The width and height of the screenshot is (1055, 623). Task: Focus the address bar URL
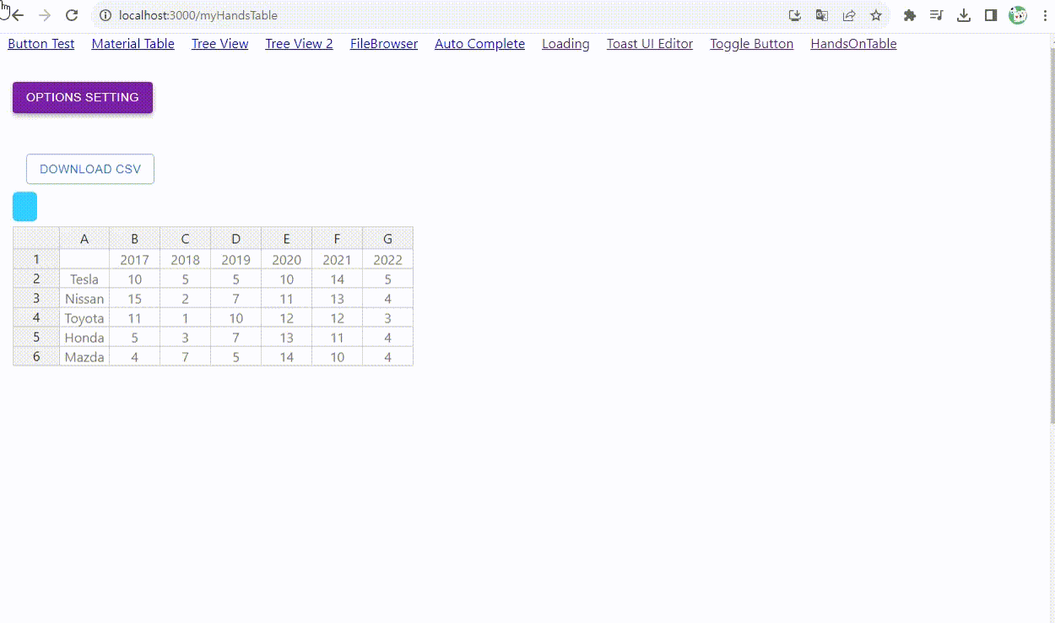tap(198, 15)
